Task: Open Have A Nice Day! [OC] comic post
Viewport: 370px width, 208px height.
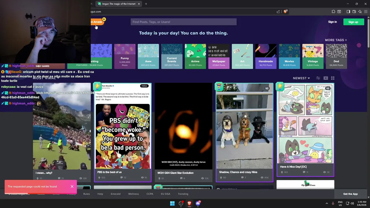Action: (x=306, y=129)
